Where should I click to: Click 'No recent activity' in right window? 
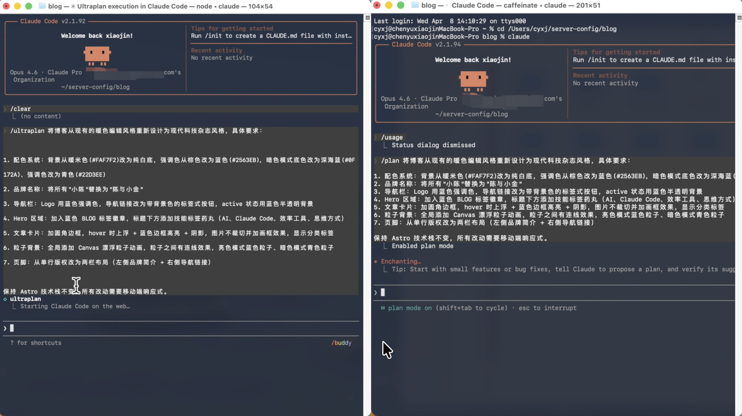[x=605, y=83]
